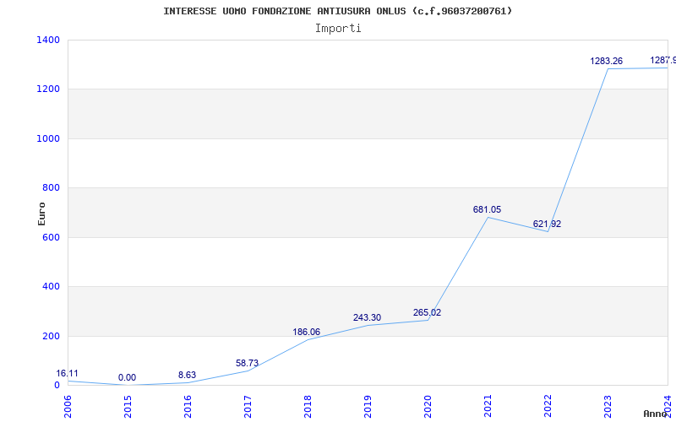
Task: Click the 2018 year tick label
Action: click(x=308, y=405)
